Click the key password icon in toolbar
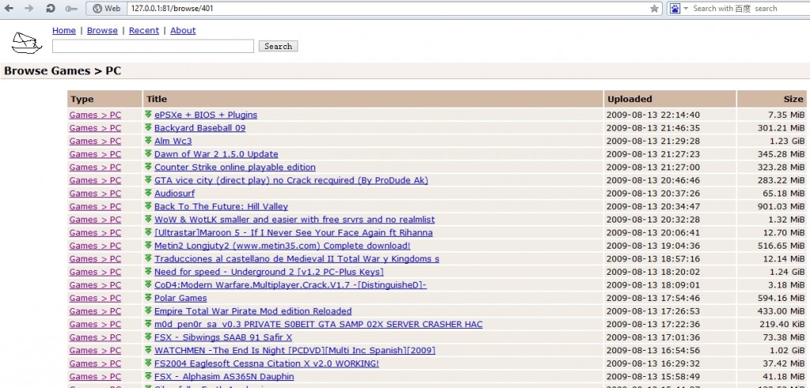 click(71, 8)
